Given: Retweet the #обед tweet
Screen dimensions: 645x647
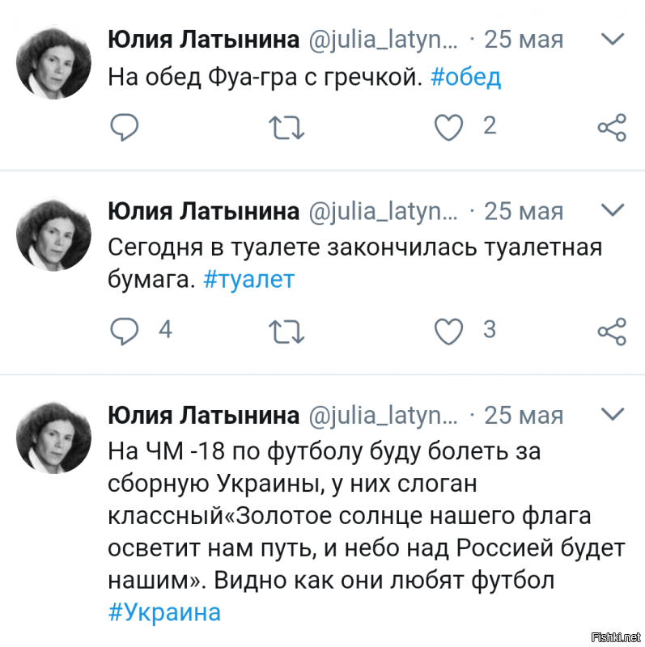Looking at the screenshot, I should click(286, 127).
